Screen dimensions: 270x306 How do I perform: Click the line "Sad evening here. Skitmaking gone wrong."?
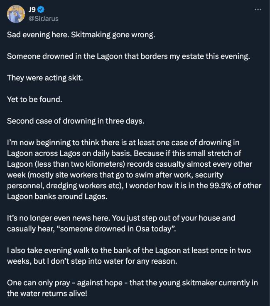point(81,34)
